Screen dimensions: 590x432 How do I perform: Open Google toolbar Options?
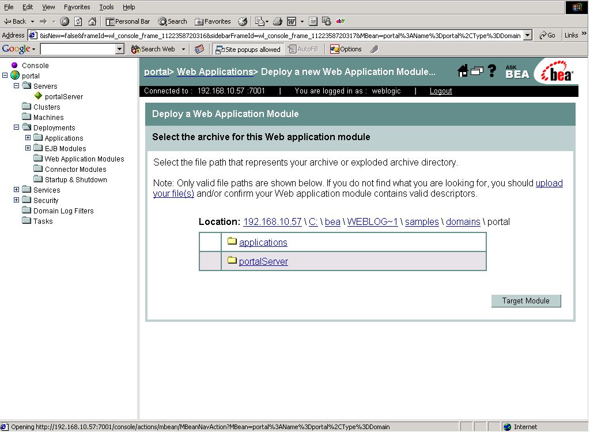pyautogui.click(x=346, y=49)
